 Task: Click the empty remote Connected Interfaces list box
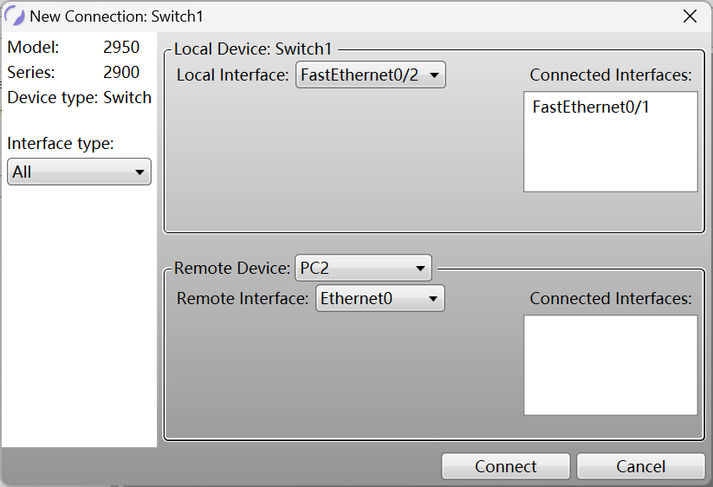[x=611, y=365]
